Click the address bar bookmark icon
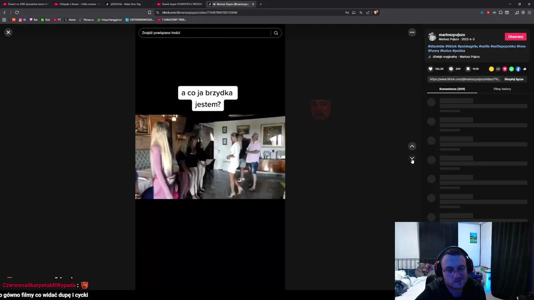Viewport: 534px width, 300px height. click(x=149, y=12)
